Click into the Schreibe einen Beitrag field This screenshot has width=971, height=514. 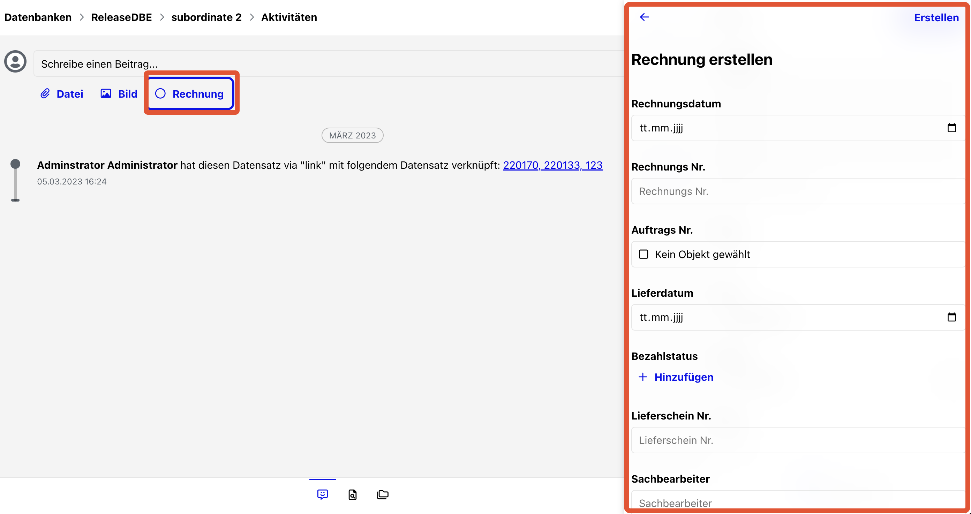click(x=329, y=64)
